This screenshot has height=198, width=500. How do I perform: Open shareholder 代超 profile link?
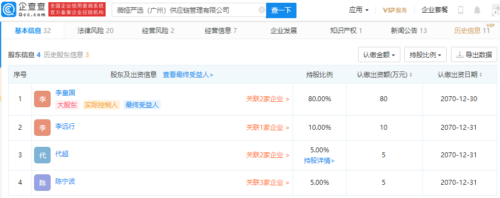[62, 154]
